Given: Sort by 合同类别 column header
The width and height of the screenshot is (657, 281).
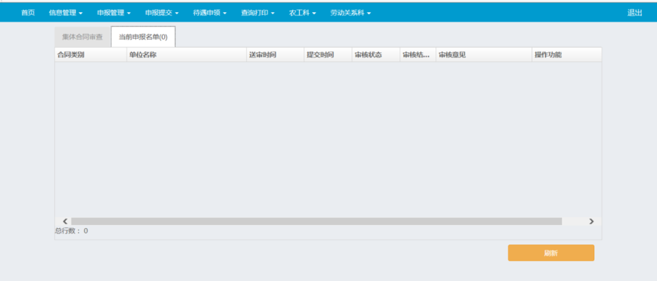Looking at the screenshot, I should [x=71, y=55].
